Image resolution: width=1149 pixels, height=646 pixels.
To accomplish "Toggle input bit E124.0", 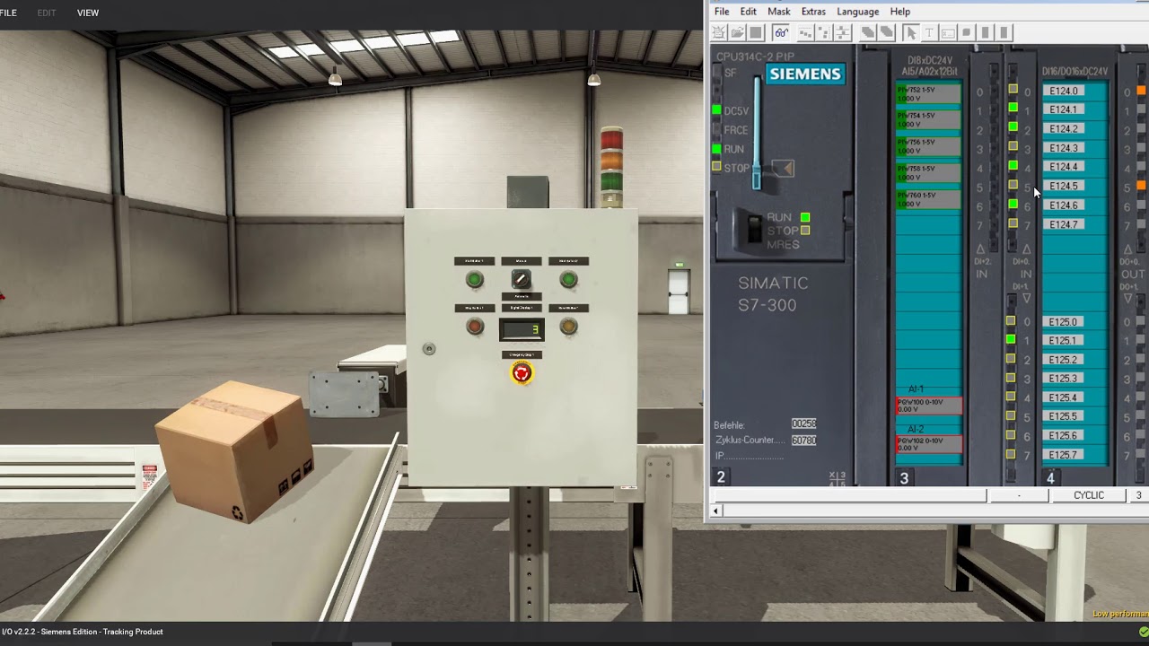I will click(1013, 90).
